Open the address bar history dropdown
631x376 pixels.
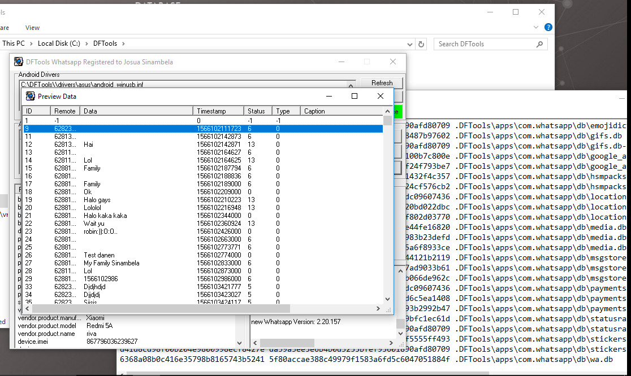[409, 44]
